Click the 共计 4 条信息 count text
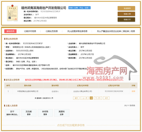 coord(130,106)
